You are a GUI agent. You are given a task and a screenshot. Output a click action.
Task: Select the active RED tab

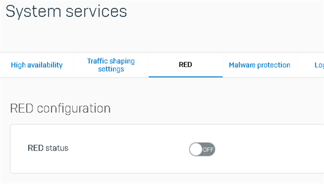(x=185, y=65)
